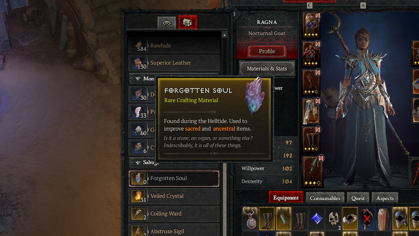Select the Forgotten Soul material row
Viewport: 419px width, 236px height.
click(x=174, y=178)
